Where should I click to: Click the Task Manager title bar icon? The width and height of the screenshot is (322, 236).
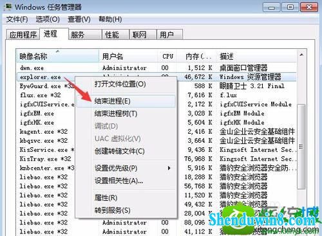8,6
